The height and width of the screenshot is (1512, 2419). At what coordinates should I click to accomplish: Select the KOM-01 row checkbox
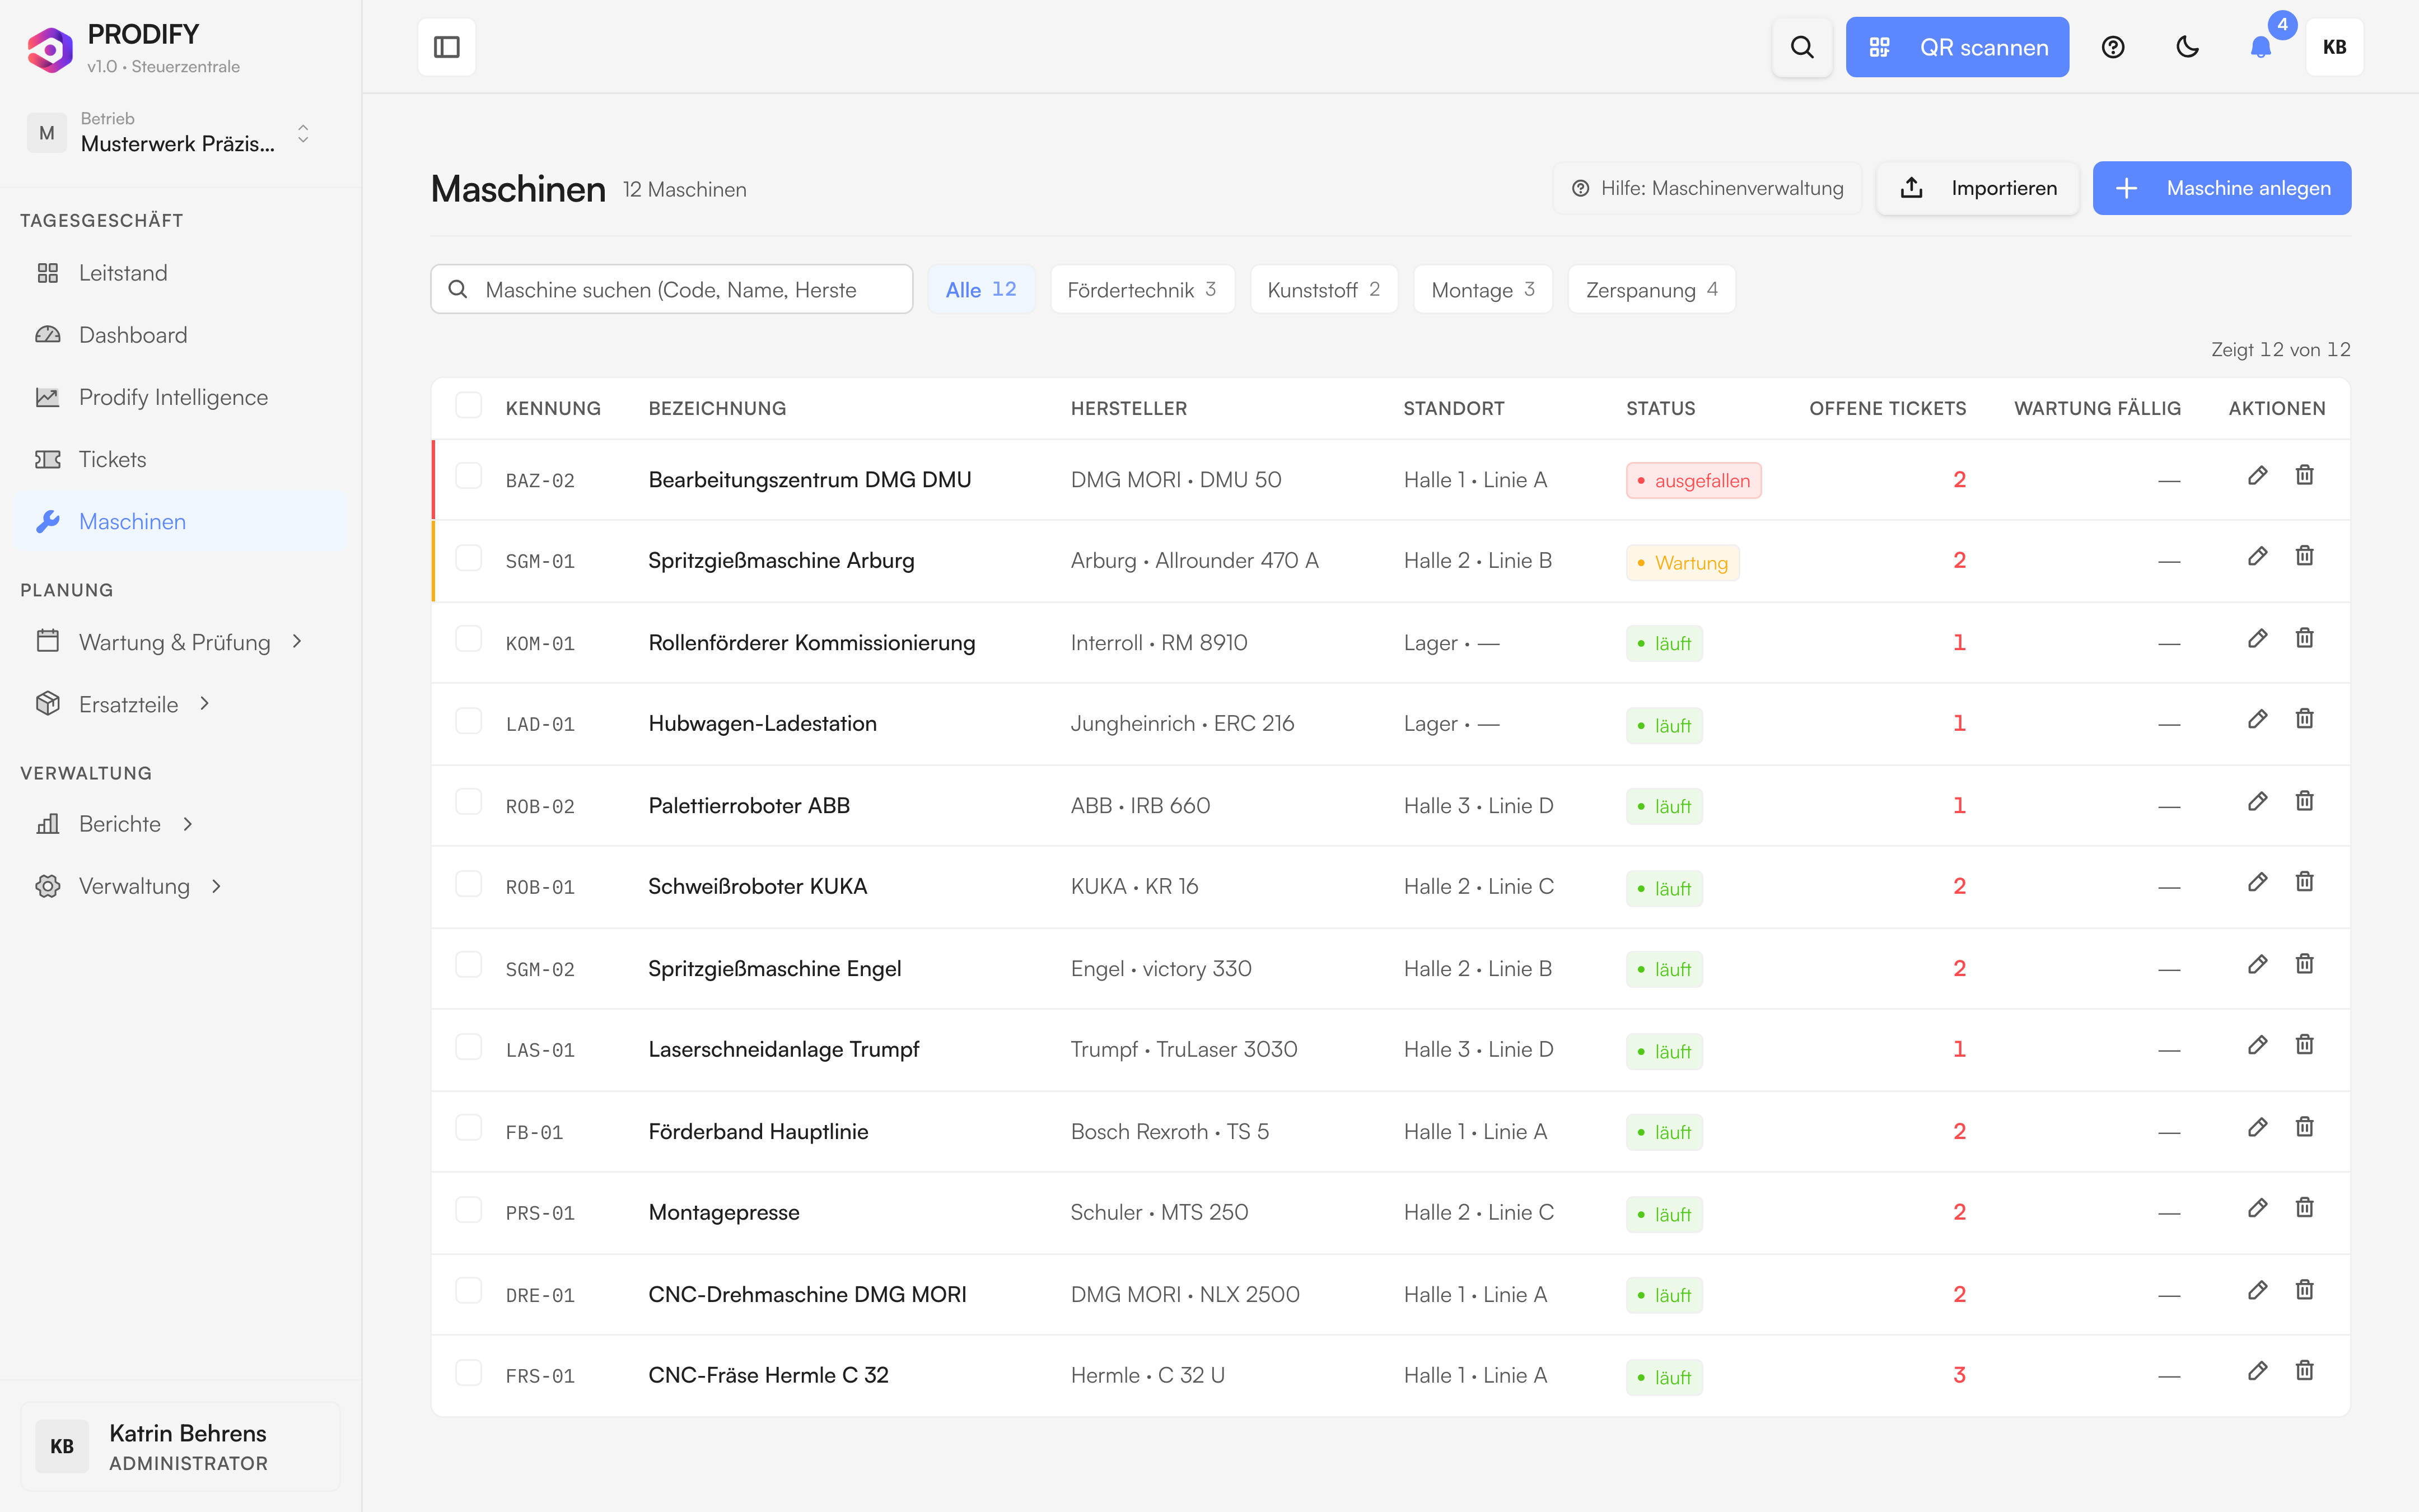[x=469, y=639]
